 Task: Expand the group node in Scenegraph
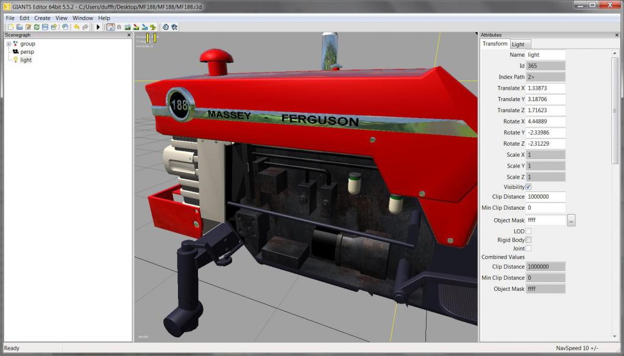9,44
